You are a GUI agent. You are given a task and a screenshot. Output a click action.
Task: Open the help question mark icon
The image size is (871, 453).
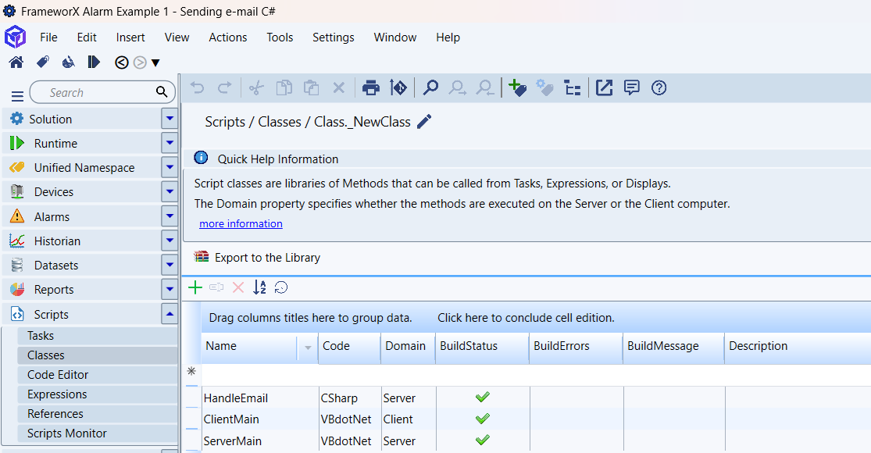click(x=659, y=88)
